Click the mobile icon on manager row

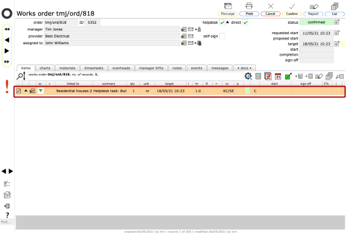coord(199,29)
